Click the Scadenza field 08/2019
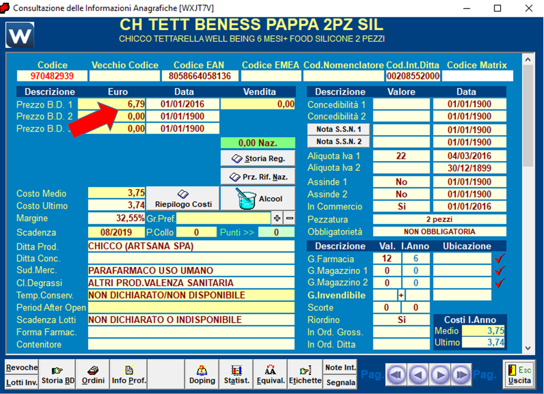This screenshot has width=544, height=394. click(116, 232)
